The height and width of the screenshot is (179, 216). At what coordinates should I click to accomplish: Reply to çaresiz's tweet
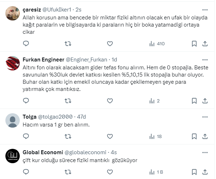pyautogui.click(x=26, y=43)
